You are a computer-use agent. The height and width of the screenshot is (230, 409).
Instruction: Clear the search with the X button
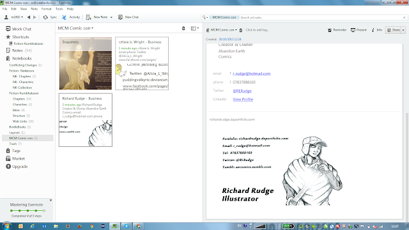tap(404, 17)
